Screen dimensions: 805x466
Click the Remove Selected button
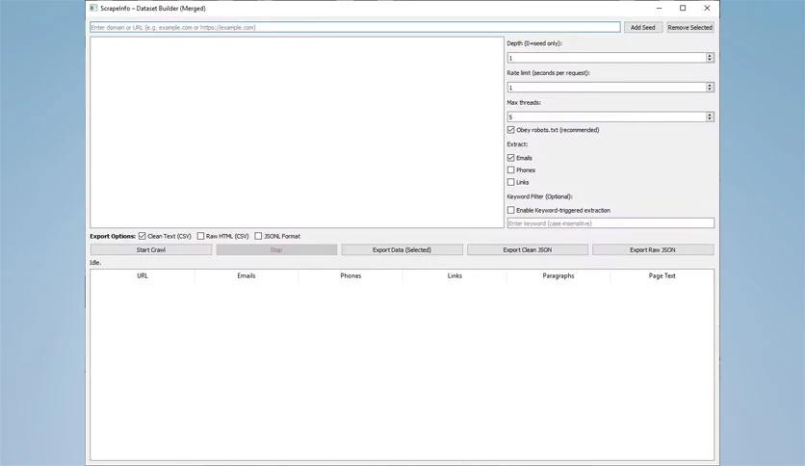[689, 27]
